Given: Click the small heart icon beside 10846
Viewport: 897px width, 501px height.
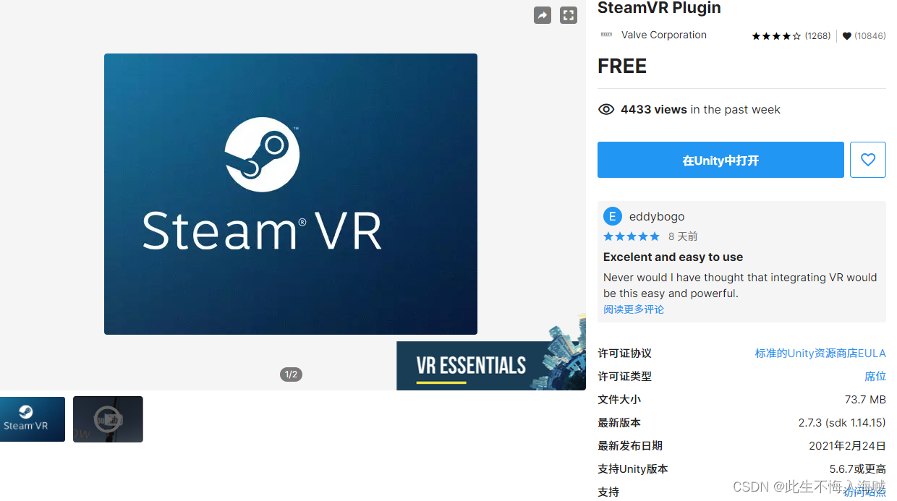Looking at the screenshot, I should [847, 36].
